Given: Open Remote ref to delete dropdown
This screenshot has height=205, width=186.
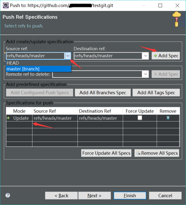Looking at the screenshot, I should 145,74.
